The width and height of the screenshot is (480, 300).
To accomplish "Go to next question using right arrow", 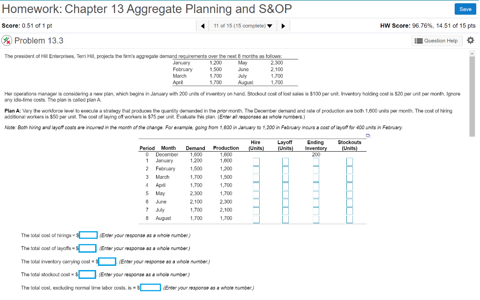I will pyautogui.click(x=283, y=25).
